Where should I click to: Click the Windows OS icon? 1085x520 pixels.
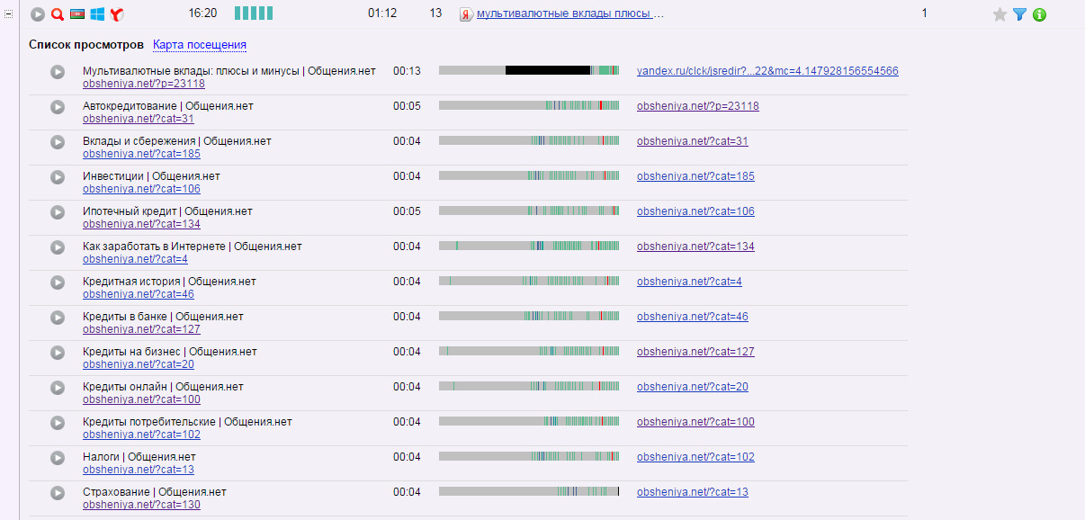[x=97, y=14]
